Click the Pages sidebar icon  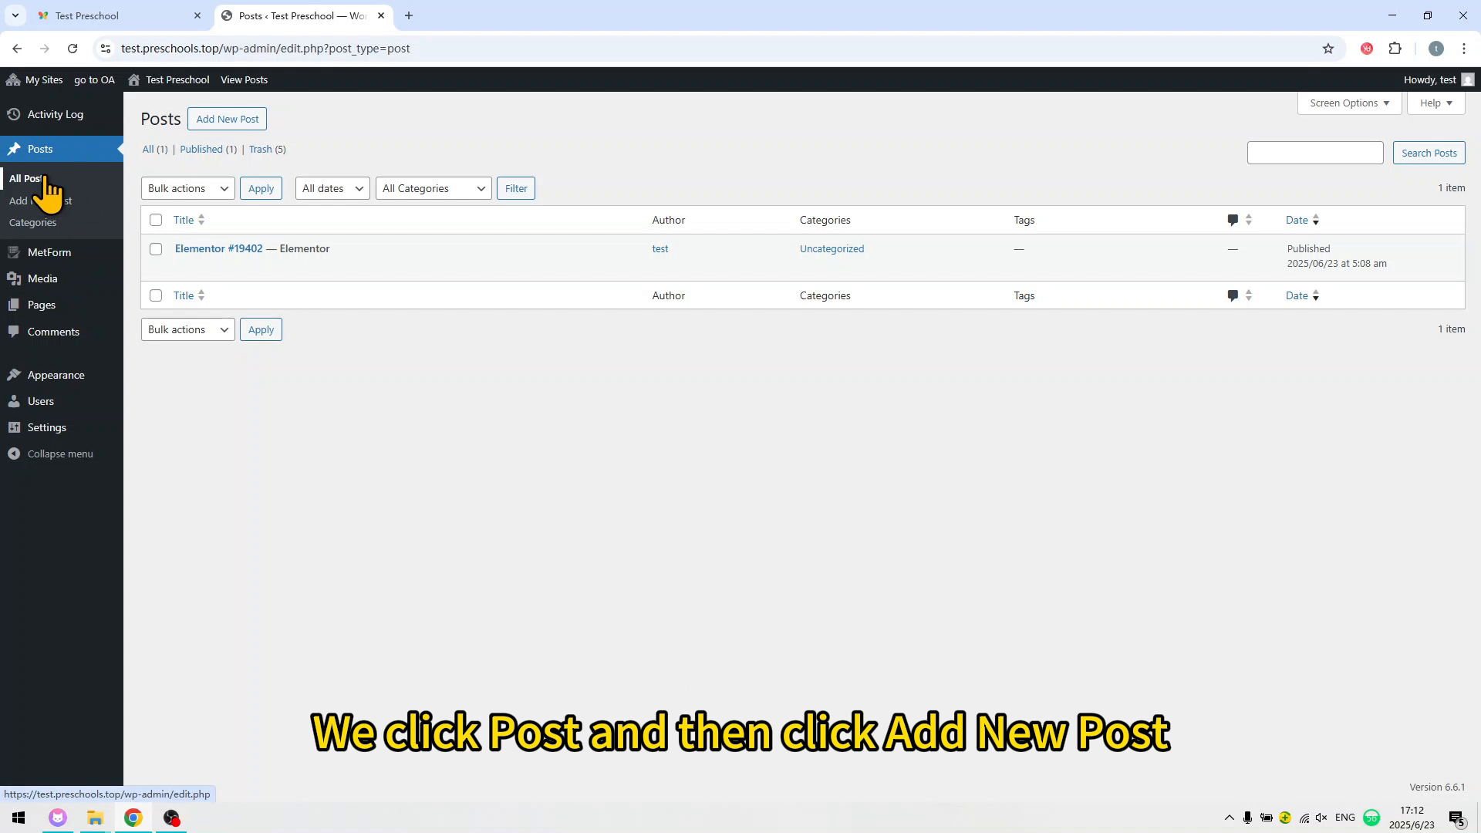point(14,305)
